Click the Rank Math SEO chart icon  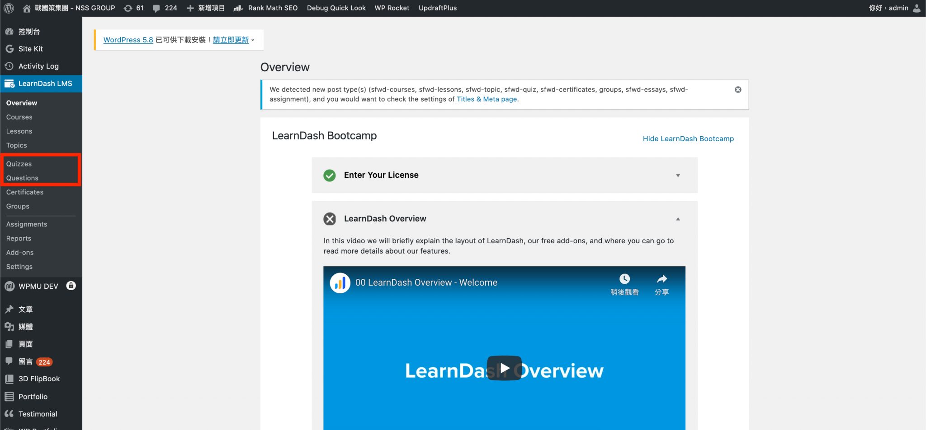point(238,8)
